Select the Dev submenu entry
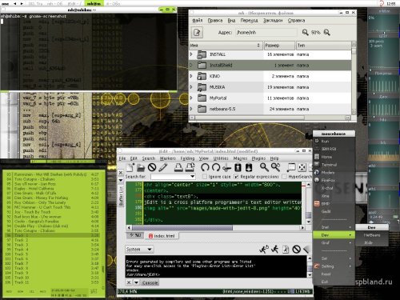Image resolution: width=400 pixels, height=300 pixels. pos(334,235)
